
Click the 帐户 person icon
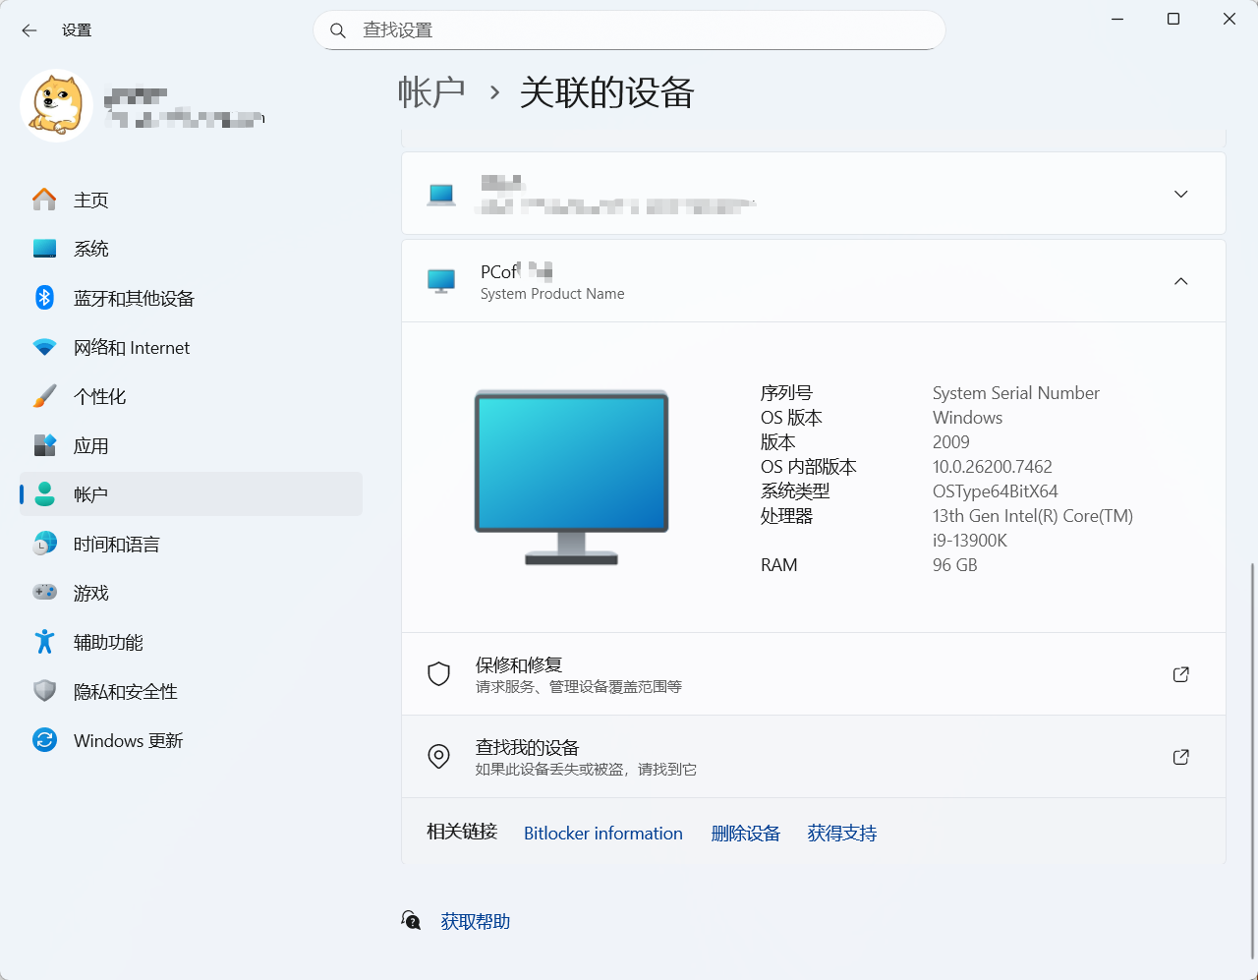(x=44, y=494)
